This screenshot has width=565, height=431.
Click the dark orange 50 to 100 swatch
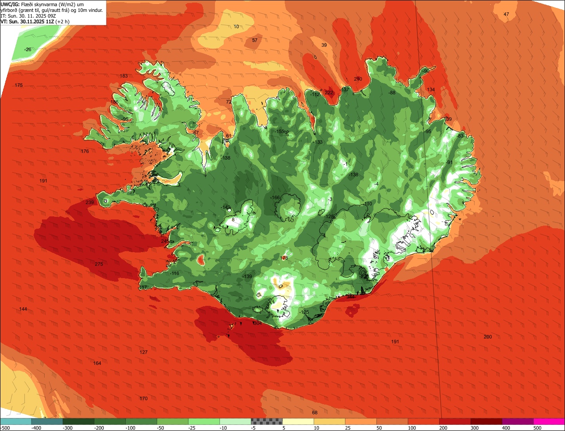click(x=392, y=421)
